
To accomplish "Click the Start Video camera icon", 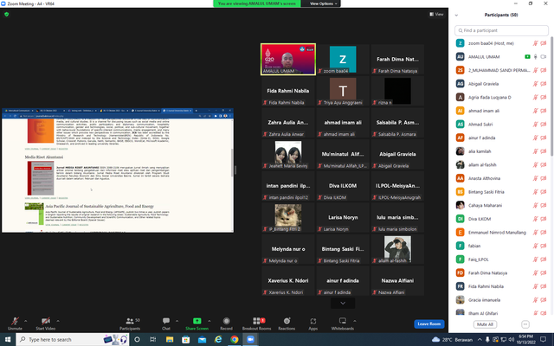I will click(x=46, y=321).
